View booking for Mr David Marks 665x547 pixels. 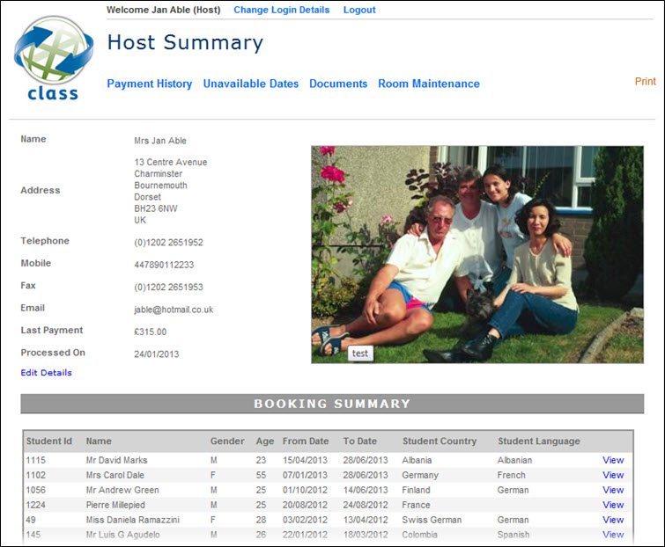pos(613,460)
